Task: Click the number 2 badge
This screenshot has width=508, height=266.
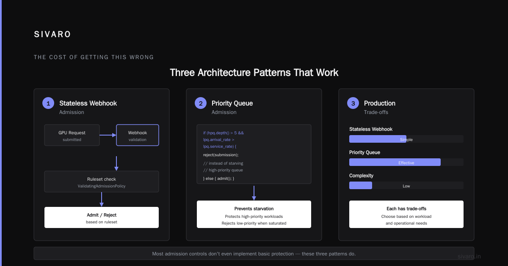Action: 201,103
